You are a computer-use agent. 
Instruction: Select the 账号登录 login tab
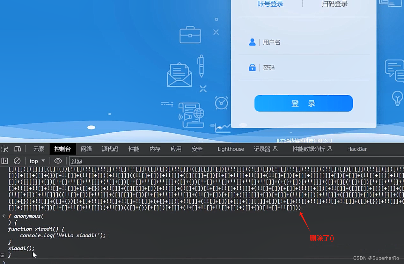(270, 4)
